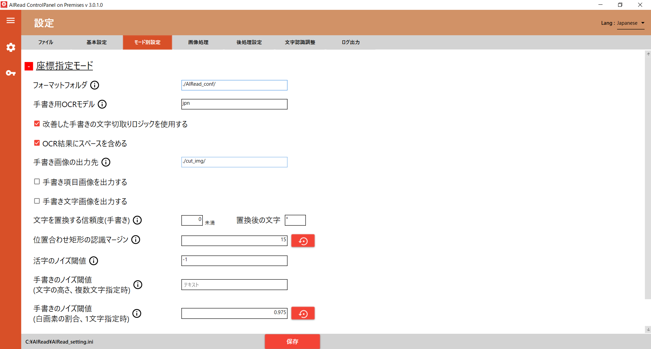This screenshot has height=349, width=651.
Task: Open the hamburger navigation menu
Action: click(x=10, y=21)
